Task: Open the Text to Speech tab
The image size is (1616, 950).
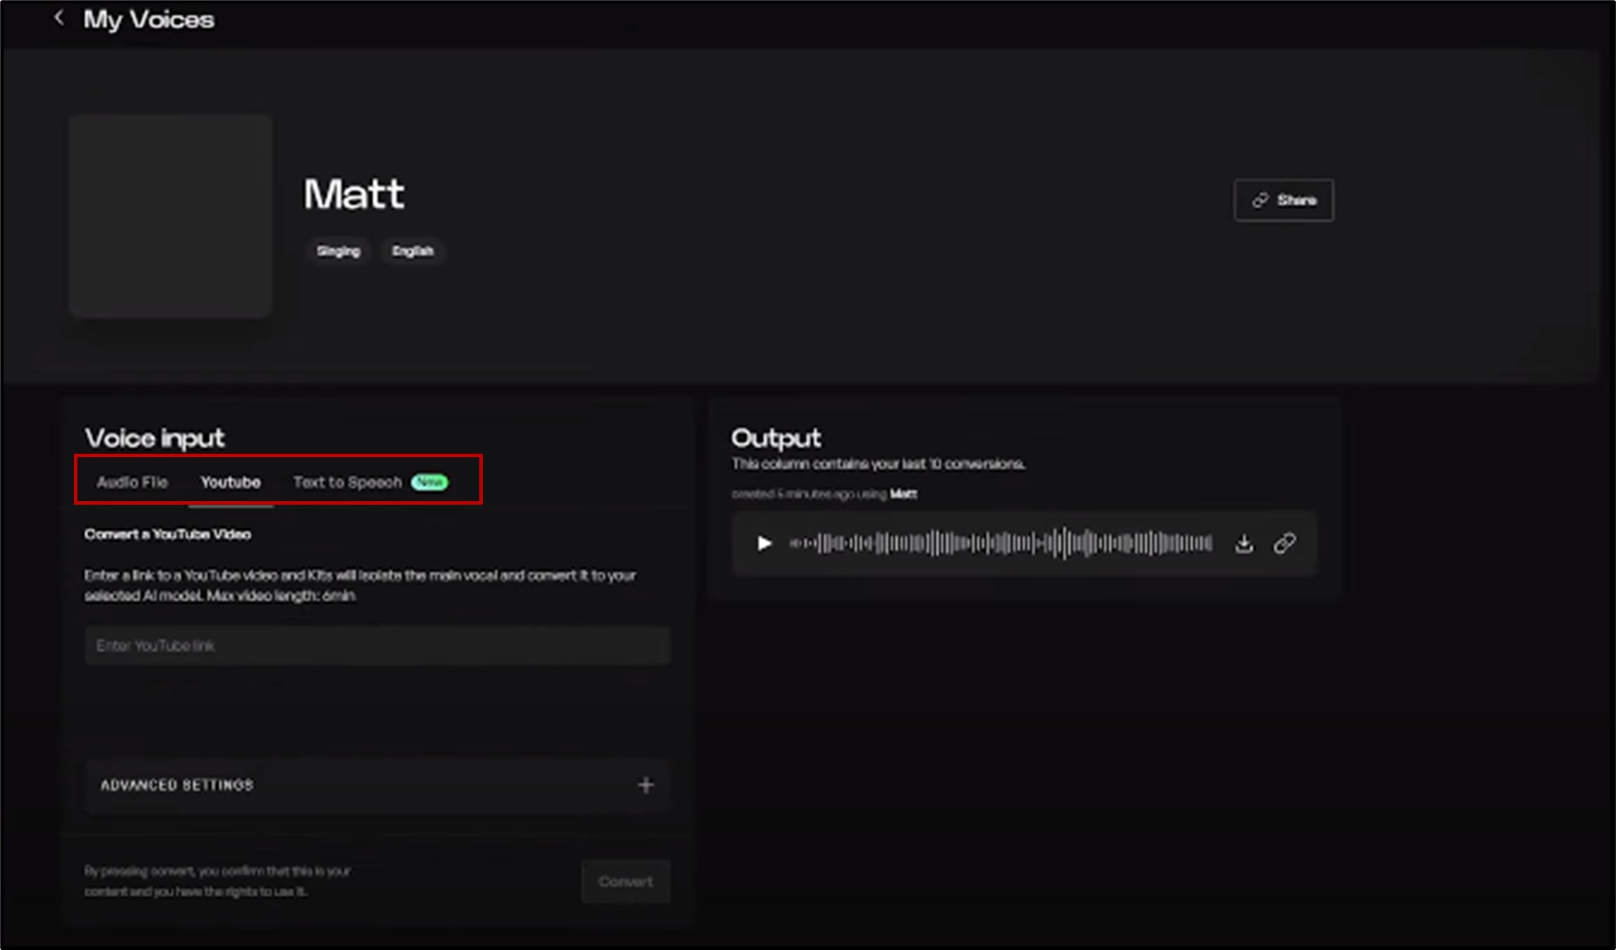Action: (x=347, y=482)
